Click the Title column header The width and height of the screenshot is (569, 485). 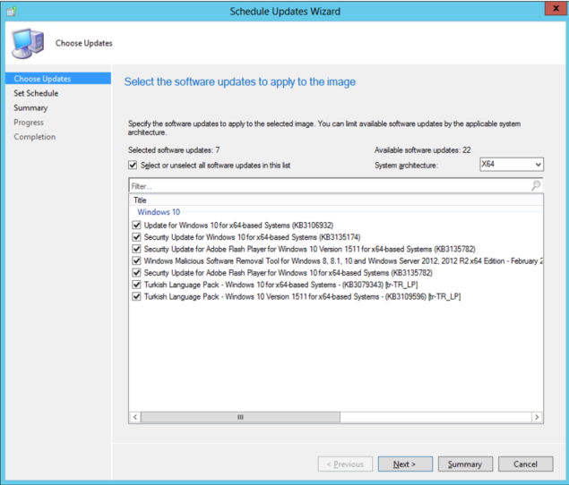tap(140, 200)
